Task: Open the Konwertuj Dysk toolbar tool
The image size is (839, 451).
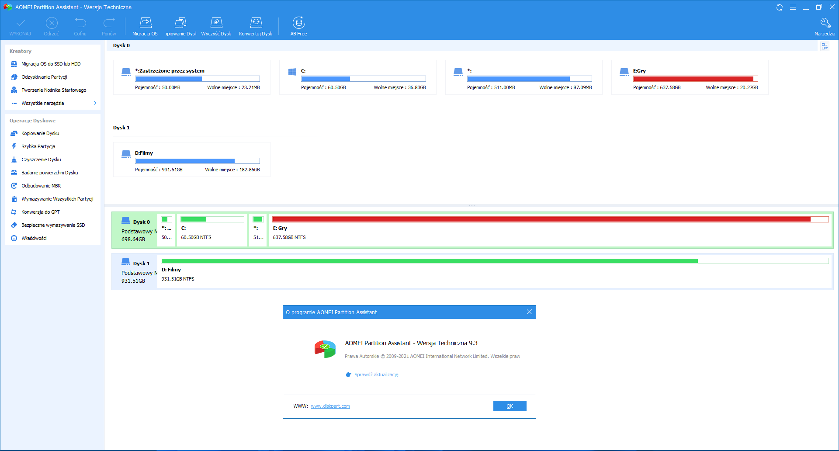Action: (x=256, y=23)
